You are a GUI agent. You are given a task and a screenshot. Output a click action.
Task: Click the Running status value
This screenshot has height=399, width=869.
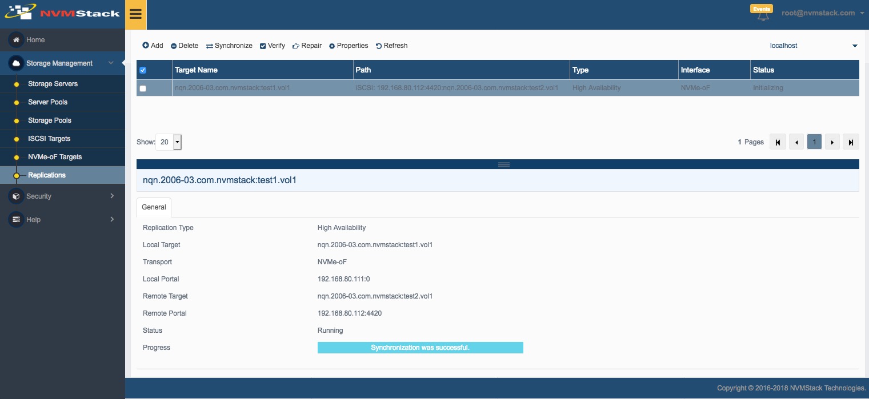(x=330, y=331)
